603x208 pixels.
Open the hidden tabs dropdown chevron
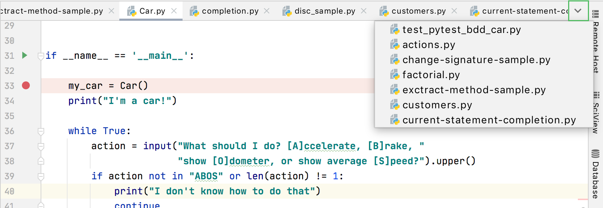(578, 11)
